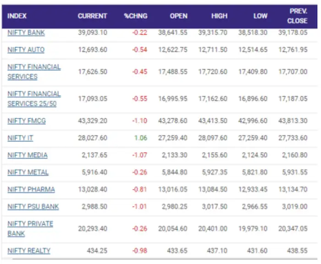Click the OPEN column header

click(178, 16)
